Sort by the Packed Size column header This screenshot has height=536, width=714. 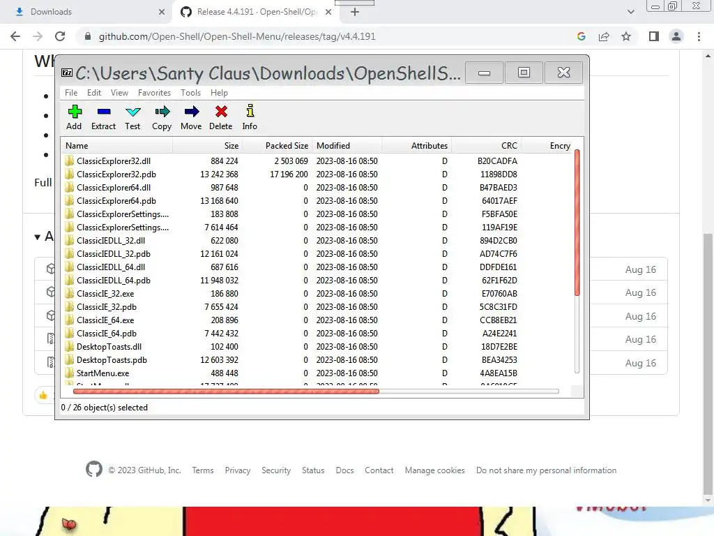click(x=276, y=146)
